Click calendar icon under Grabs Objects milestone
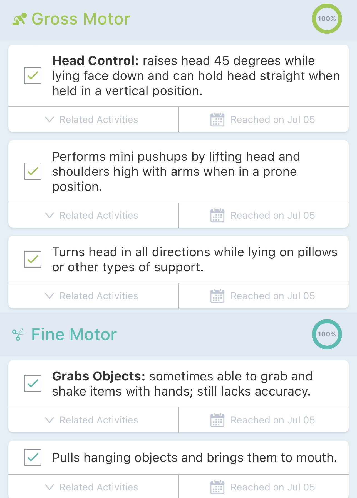This screenshot has height=498, width=357. click(217, 420)
